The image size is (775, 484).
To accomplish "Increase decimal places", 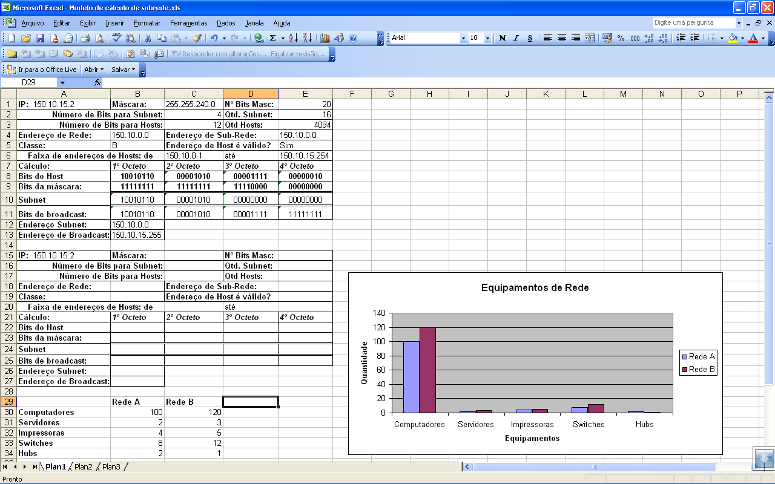I will pos(649,38).
